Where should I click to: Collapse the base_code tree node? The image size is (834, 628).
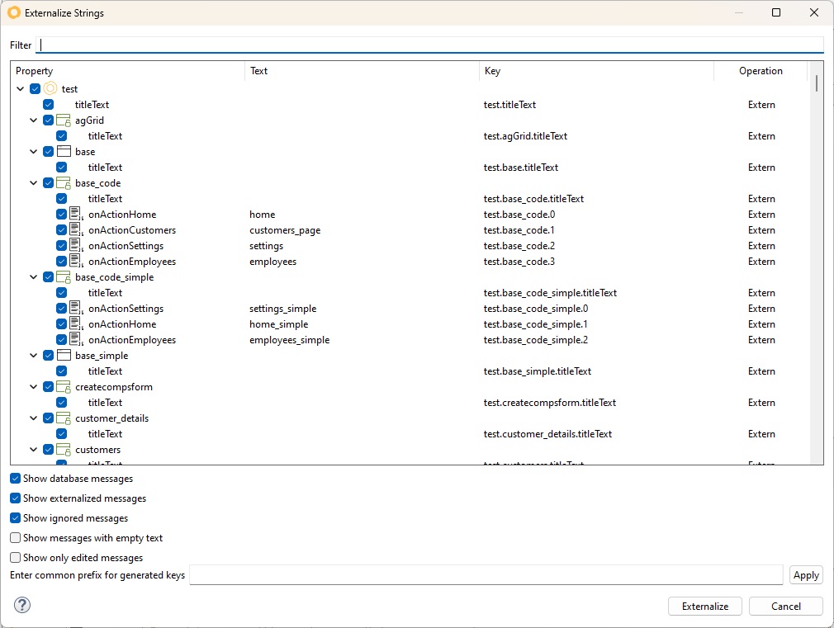[34, 183]
